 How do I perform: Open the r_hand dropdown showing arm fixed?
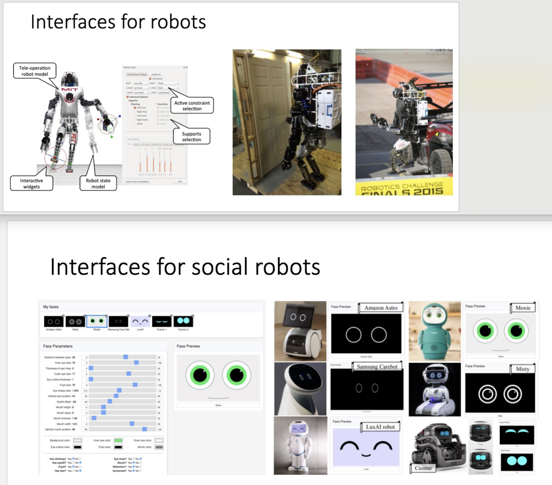[x=141, y=93]
